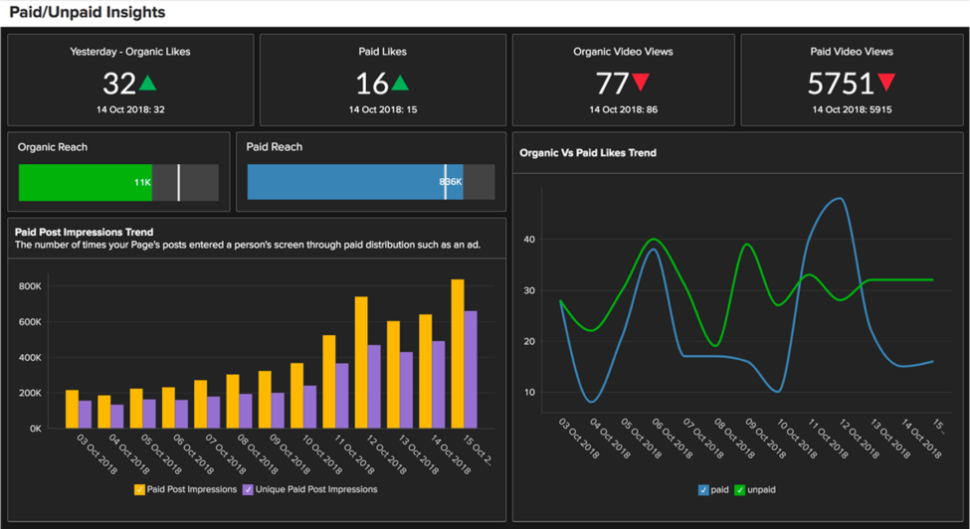Viewport: 970px width, 529px height.
Task: Click the purple bar for 12 Oct 2018
Action: pos(374,387)
